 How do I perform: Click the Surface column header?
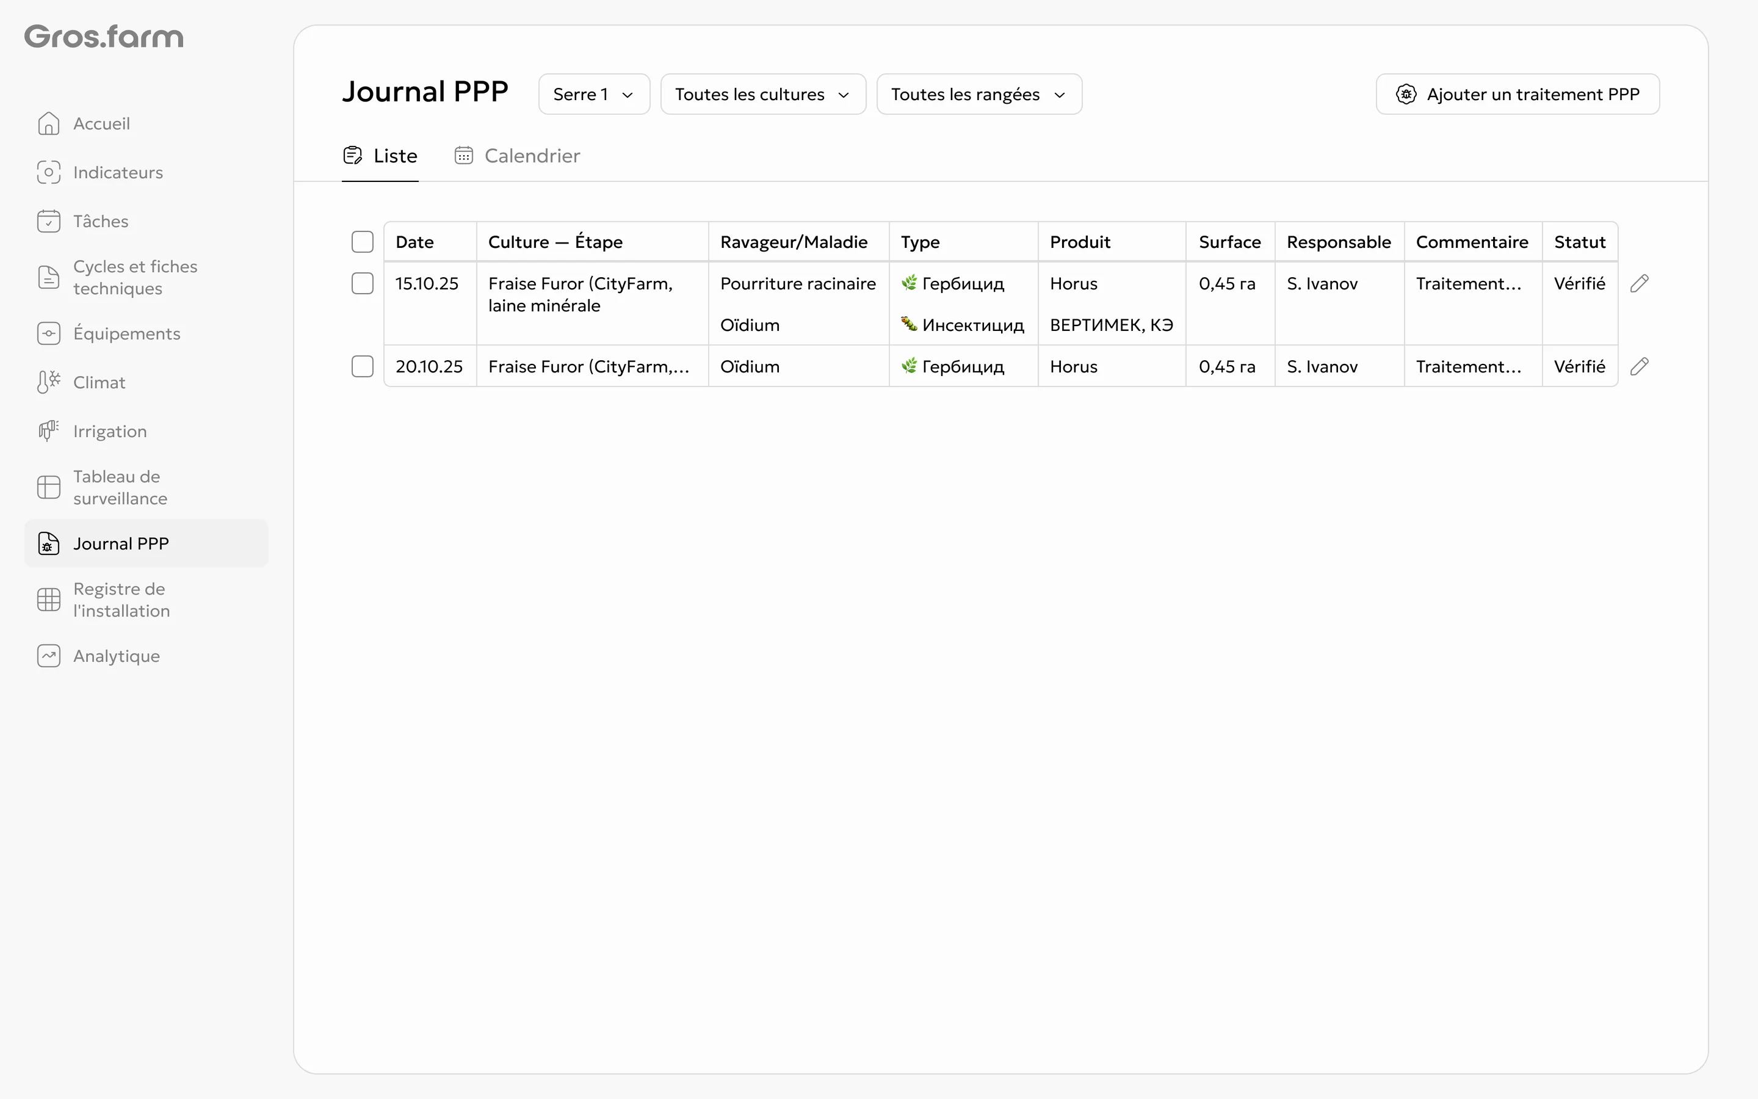coord(1230,242)
